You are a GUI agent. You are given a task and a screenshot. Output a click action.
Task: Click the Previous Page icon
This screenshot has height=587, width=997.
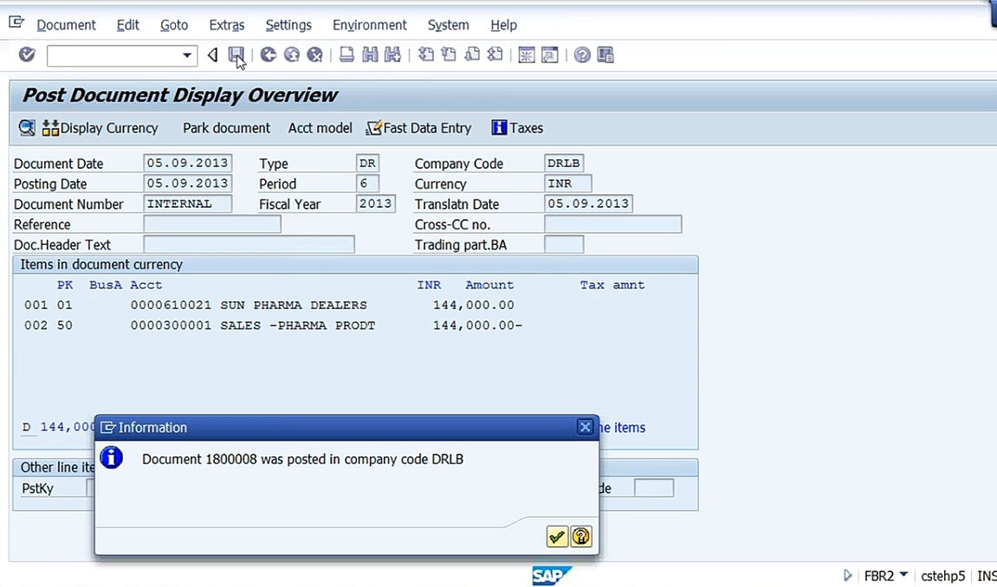click(x=449, y=55)
